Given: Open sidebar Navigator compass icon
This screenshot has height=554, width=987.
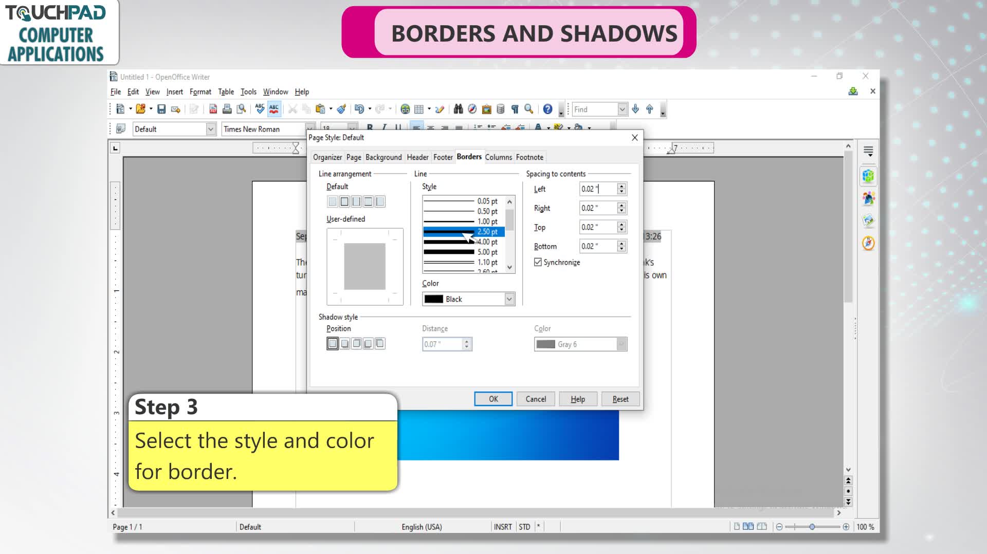Looking at the screenshot, I should [x=868, y=243].
